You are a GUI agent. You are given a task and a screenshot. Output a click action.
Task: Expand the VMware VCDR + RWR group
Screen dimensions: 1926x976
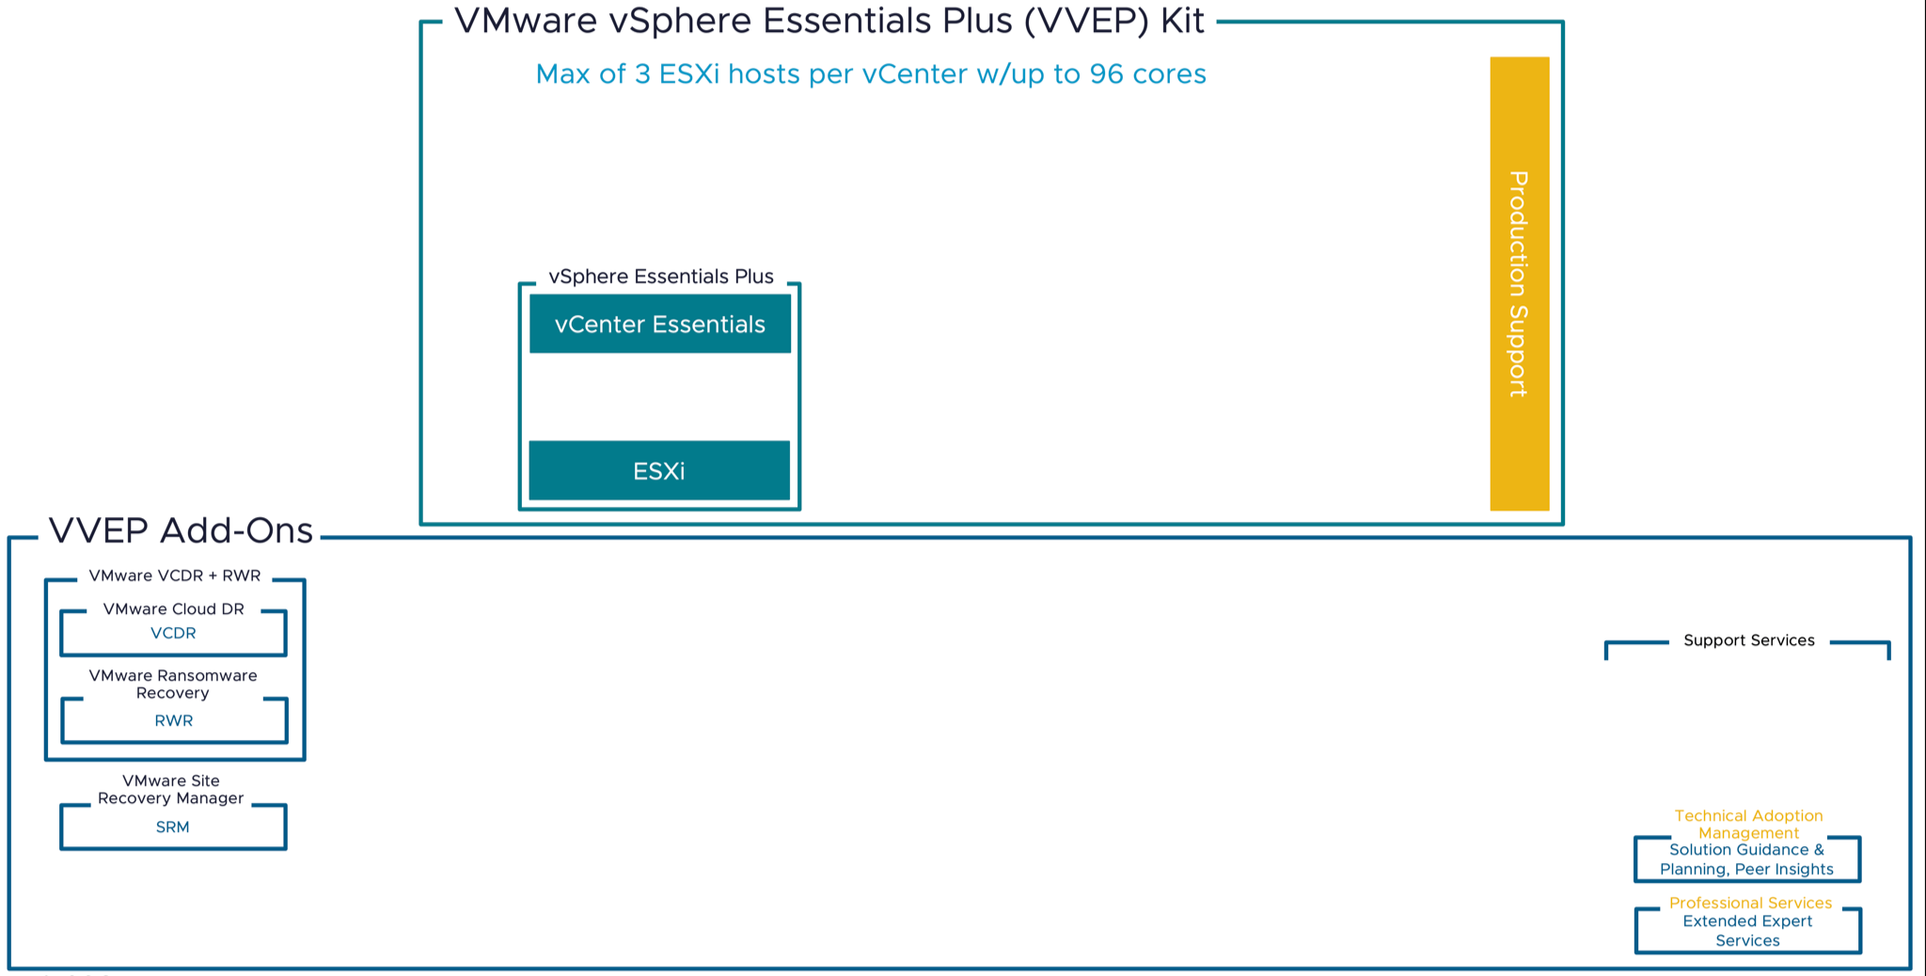[x=174, y=575]
